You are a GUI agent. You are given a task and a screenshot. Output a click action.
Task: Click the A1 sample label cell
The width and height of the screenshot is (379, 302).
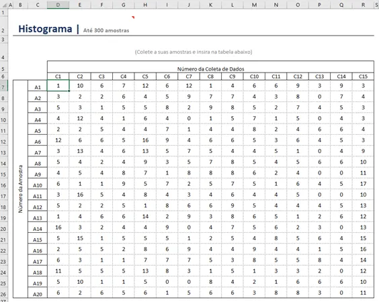(38, 86)
